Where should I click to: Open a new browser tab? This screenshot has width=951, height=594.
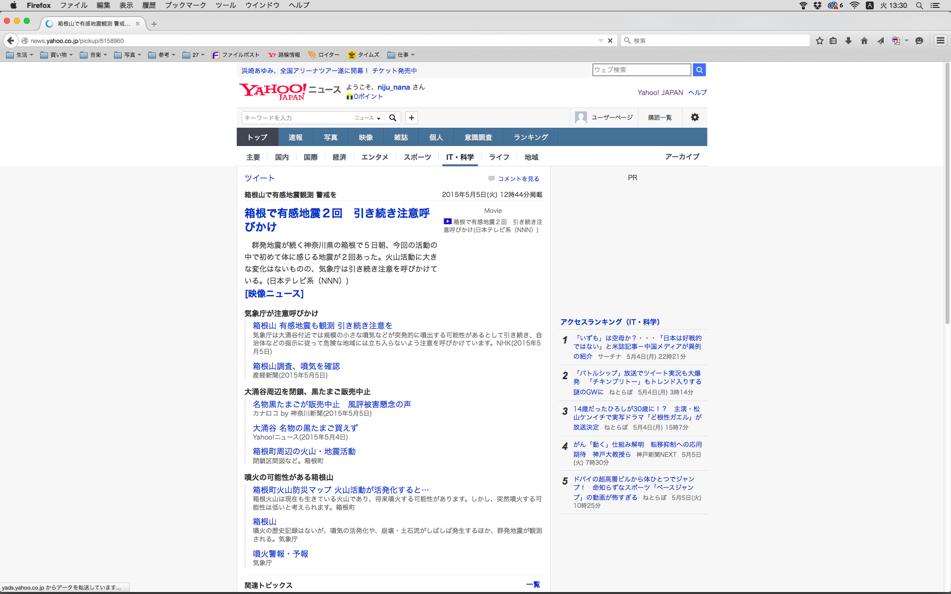154,24
